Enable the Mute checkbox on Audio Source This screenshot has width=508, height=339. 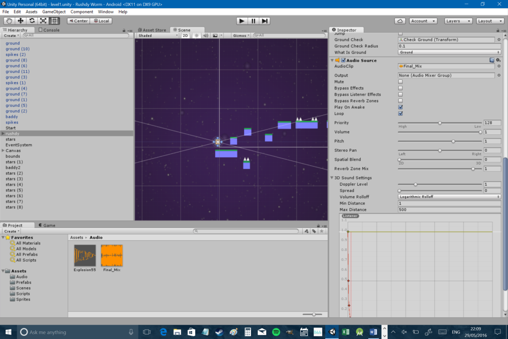[400, 81]
